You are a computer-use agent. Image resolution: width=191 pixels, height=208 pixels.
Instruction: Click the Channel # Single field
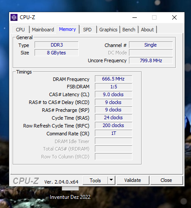tap(151, 45)
